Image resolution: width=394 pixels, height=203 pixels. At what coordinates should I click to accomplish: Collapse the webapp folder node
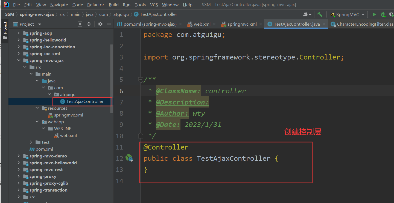click(37, 122)
